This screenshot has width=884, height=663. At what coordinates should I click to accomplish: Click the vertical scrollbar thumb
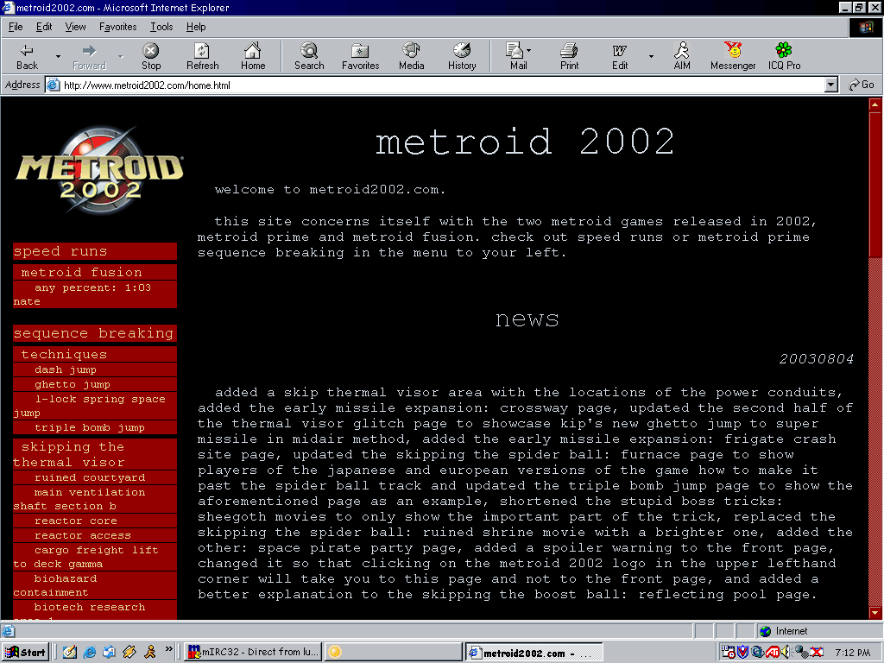pos(875,185)
